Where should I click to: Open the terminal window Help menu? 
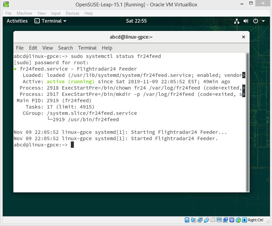point(107,48)
